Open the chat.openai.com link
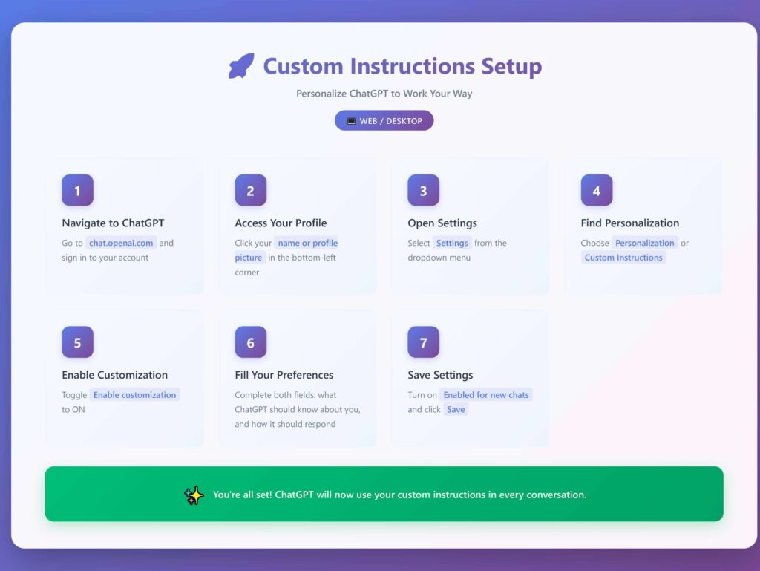The width and height of the screenshot is (760, 571). [x=121, y=243]
